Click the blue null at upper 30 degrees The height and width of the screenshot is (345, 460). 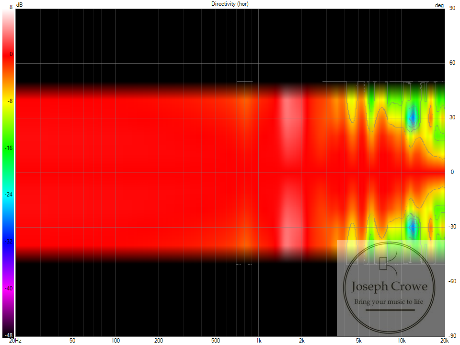pos(412,117)
